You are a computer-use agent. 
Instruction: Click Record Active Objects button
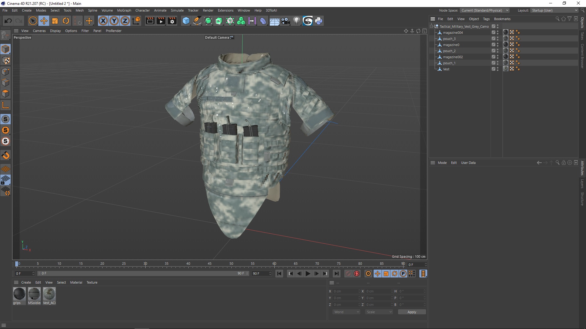[348, 274]
